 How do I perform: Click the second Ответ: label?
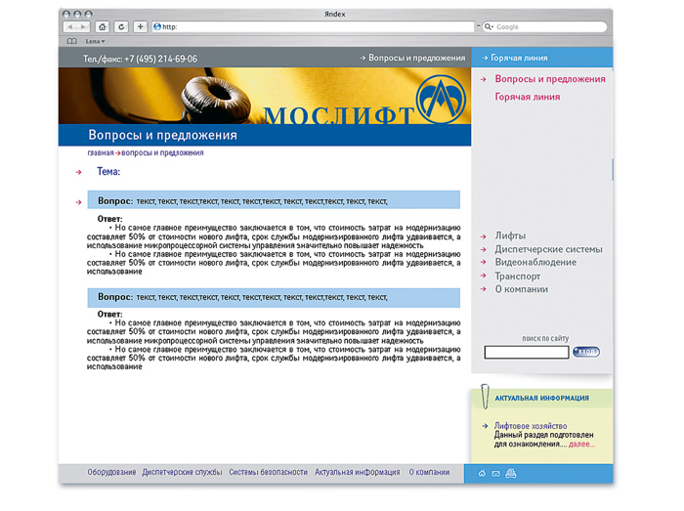pos(109,315)
